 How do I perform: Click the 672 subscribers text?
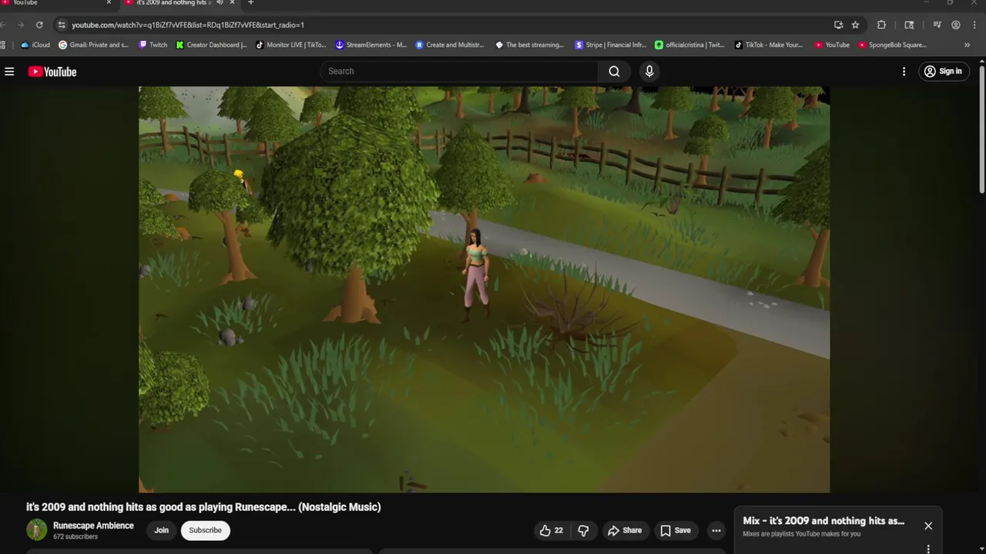point(75,537)
